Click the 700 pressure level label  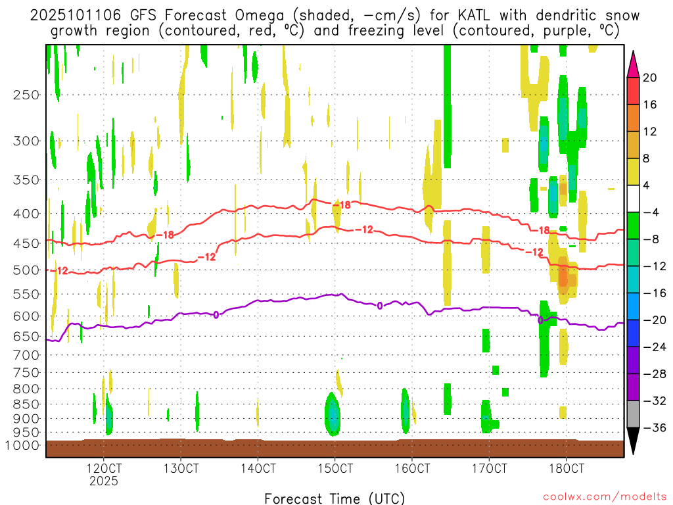[x=26, y=355]
